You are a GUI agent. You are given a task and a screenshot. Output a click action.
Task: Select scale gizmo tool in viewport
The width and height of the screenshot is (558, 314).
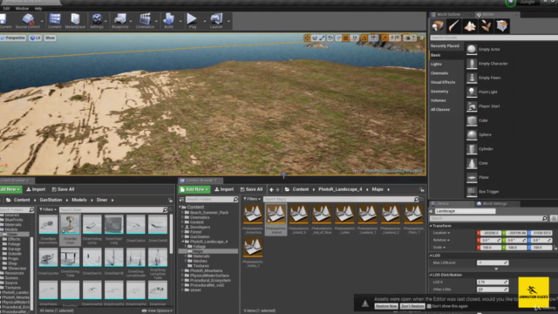pyautogui.click(x=322, y=38)
